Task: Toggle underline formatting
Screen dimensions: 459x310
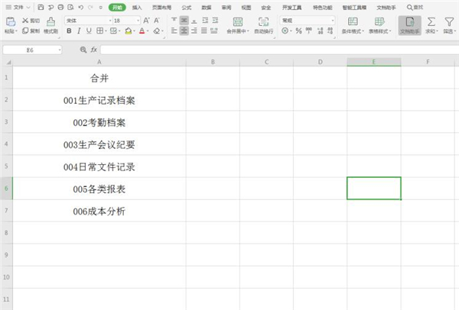Action: coord(89,31)
